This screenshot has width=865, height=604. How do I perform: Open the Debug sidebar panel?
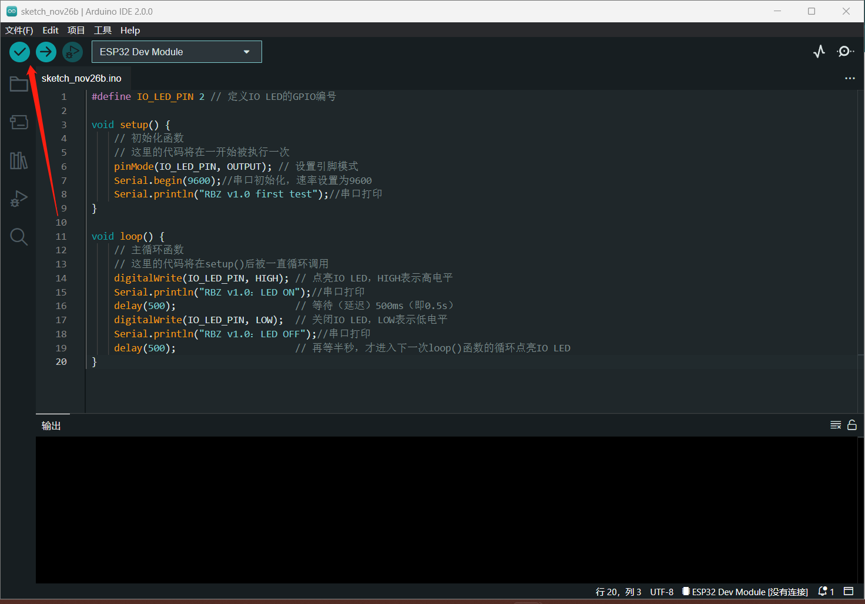click(19, 199)
